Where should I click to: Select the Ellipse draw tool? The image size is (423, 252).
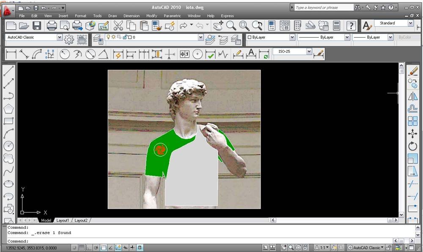tap(8, 183)
